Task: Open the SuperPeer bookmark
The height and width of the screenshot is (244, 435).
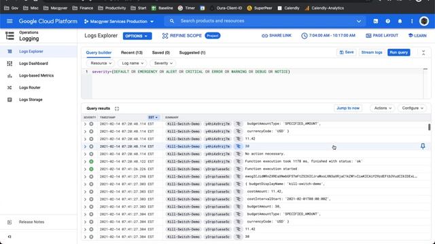Action: click(x=260, y=8)
